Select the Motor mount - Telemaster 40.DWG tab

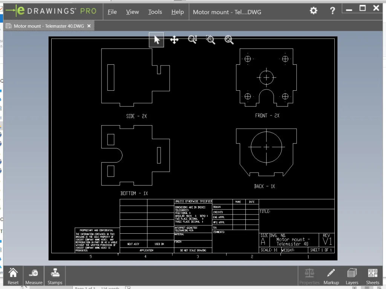[49, 26]
